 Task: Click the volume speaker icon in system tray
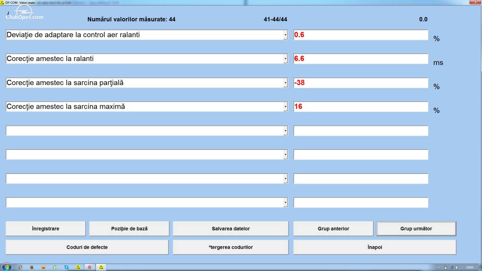click(456, 267)
